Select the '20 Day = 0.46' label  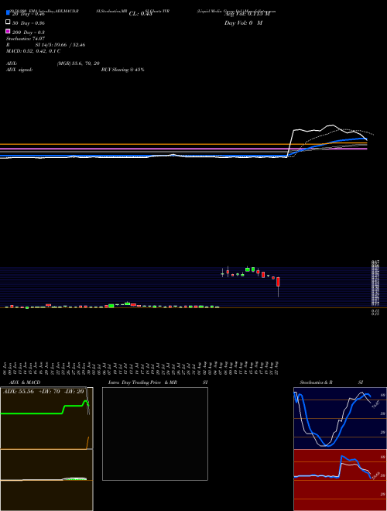click(29, 15)
